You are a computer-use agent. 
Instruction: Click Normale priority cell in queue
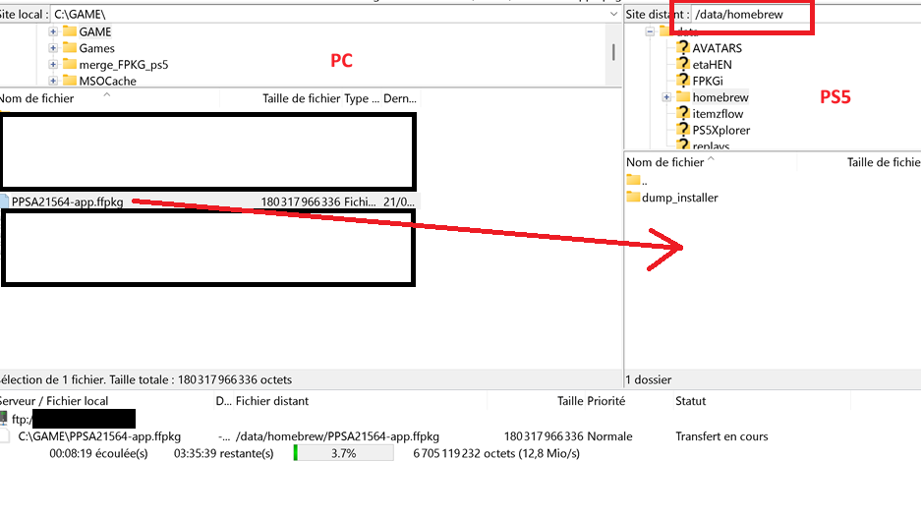coord(609,436)
